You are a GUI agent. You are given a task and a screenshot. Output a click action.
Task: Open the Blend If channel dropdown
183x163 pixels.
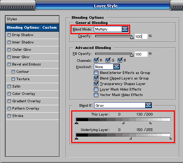click(148, 105)
